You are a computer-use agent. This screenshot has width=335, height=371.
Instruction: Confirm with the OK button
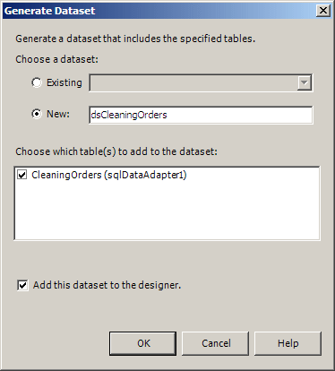point(142,343)
